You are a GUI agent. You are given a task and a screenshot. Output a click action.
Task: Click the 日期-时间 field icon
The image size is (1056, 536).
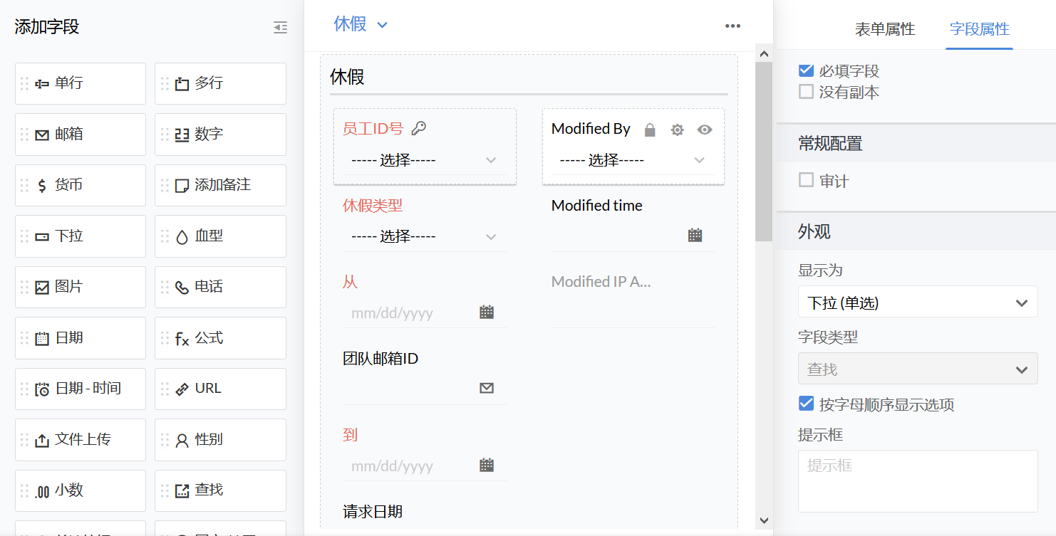[42, 389]
